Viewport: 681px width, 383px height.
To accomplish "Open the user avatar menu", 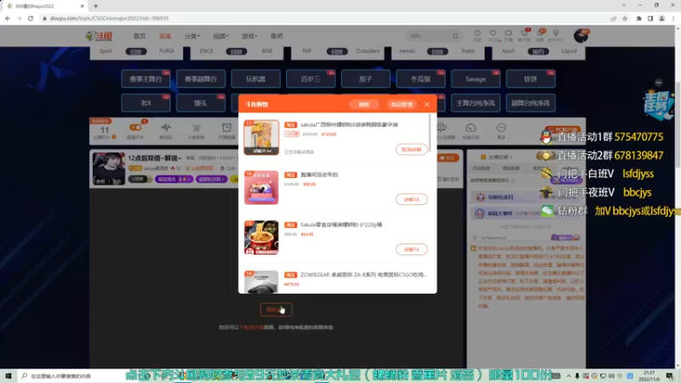I will pyautogui.click(x=581, y=36).
